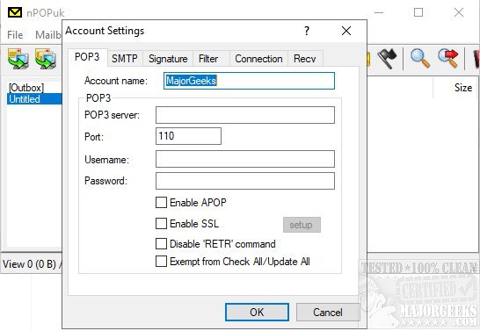This screenshot has width=480, height=331.
Task: Click the first mail-check icon in nPOPuk toolbar
Action: pos(18,58)
